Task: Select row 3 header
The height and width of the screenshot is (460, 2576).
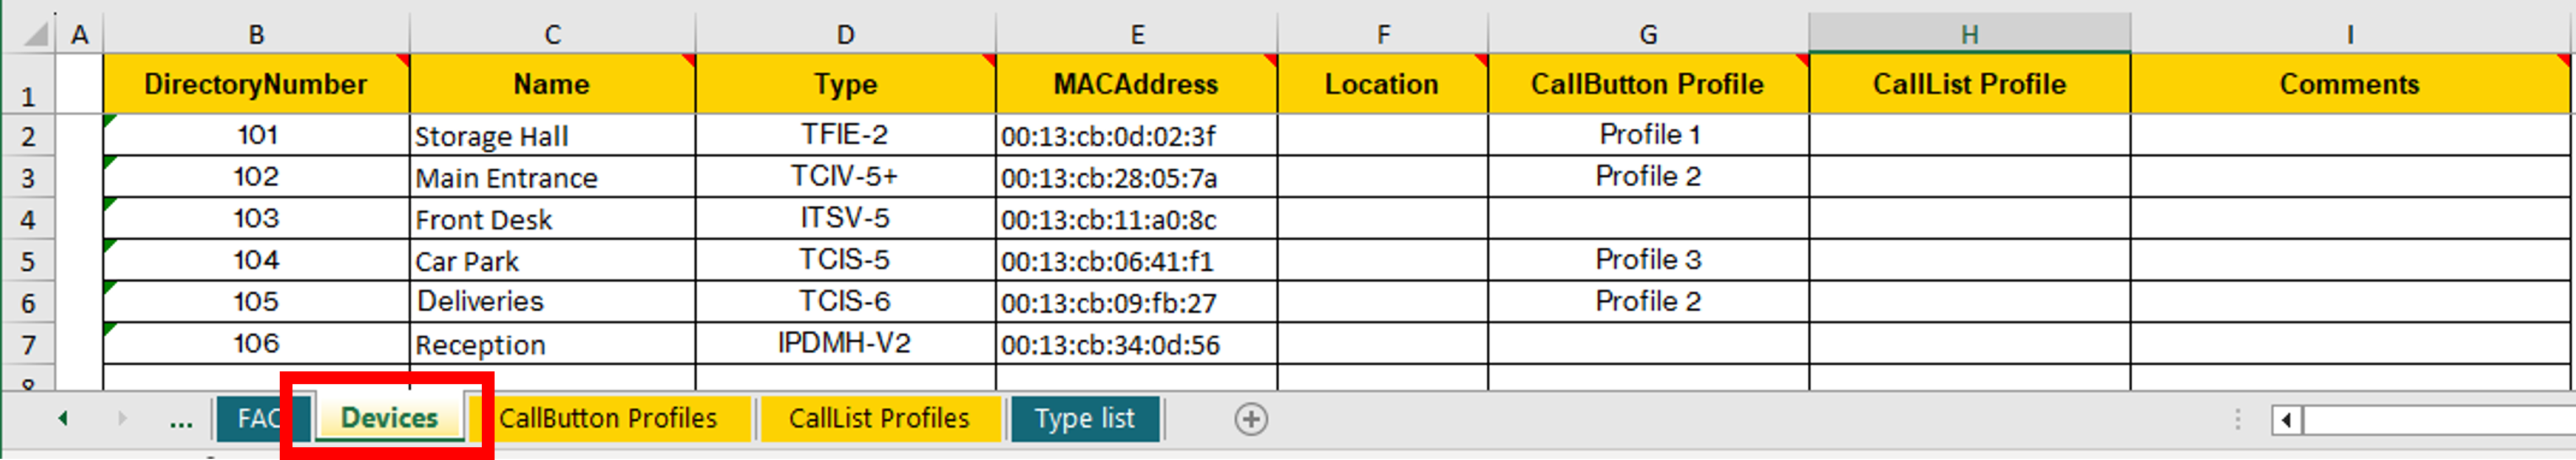Action: pos(28,178)
